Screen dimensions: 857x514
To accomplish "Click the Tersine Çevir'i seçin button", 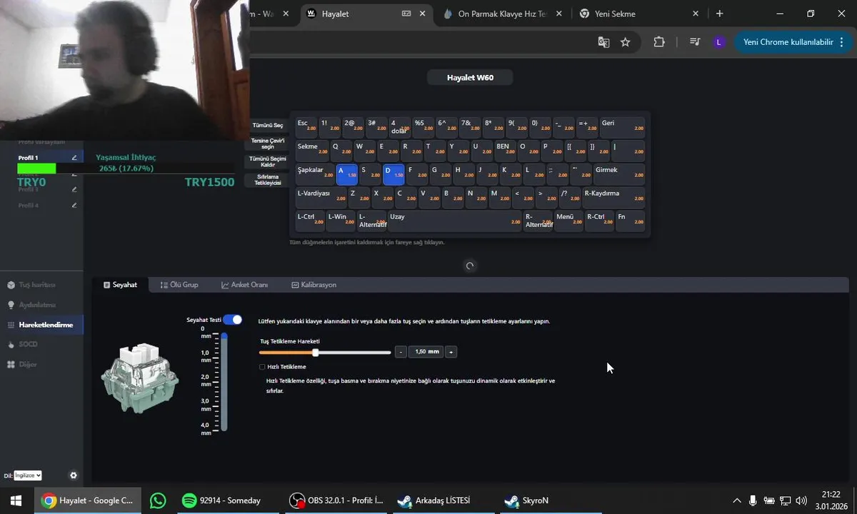I will 268,143.
